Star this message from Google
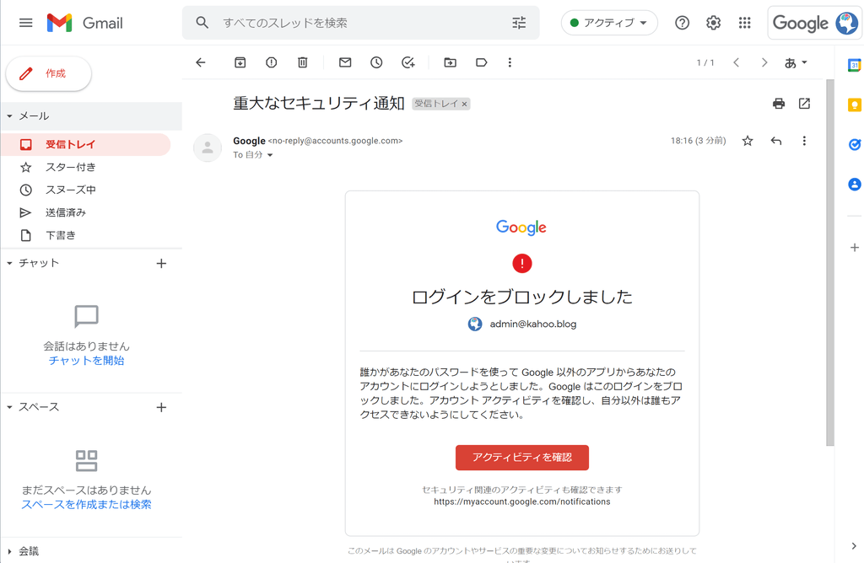 pyautogui.click(x=748, y=141)
